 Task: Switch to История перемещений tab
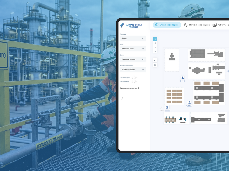click(199, 25)
